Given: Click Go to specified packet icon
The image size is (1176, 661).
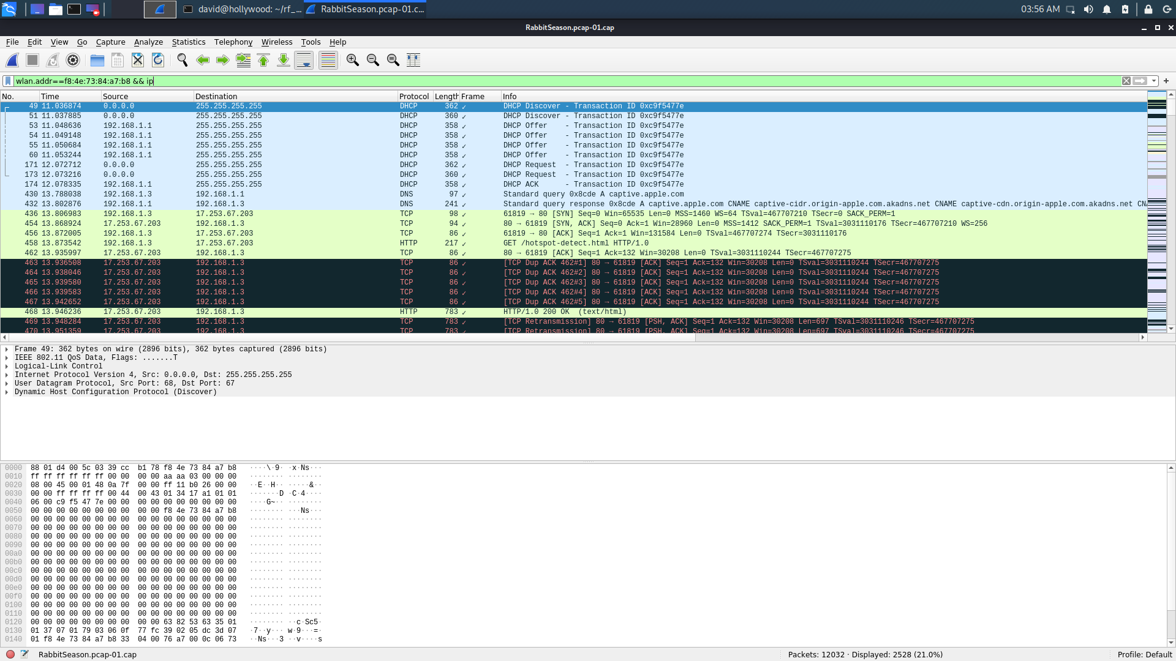Looking at the screenshot, I should (243, 60).
